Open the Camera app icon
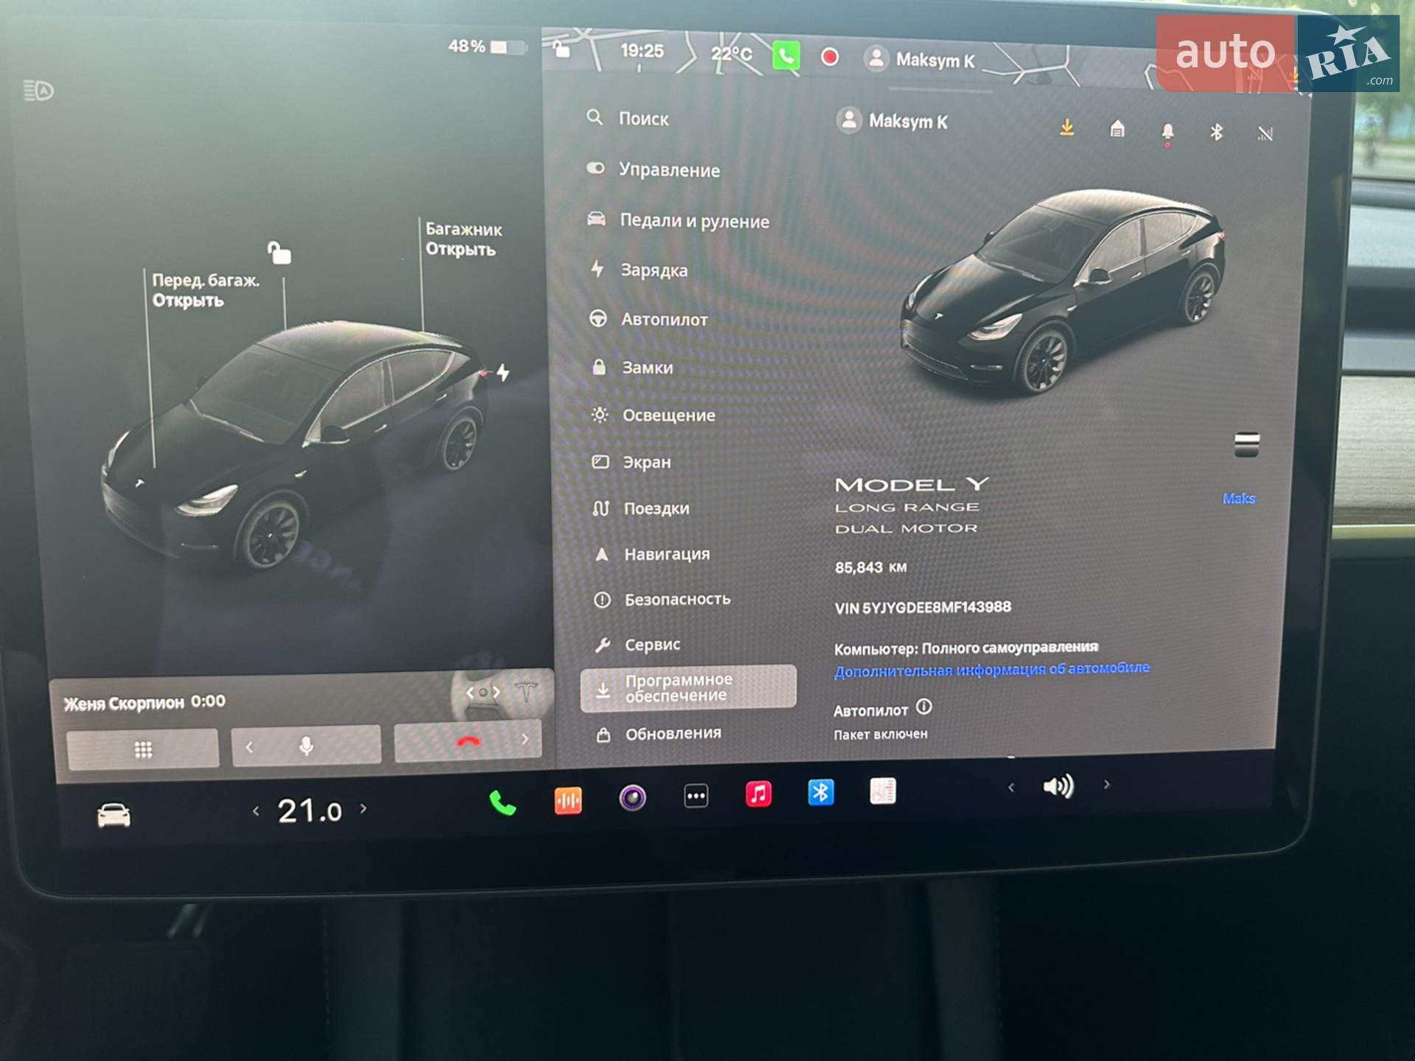1415x1061 pixels. (x=632, y=797)
